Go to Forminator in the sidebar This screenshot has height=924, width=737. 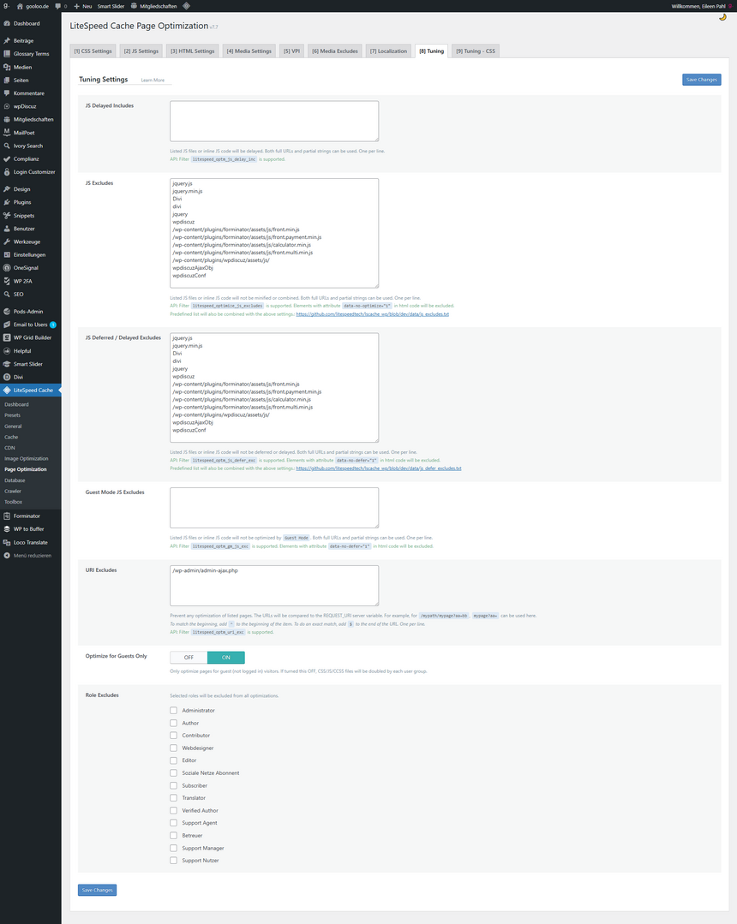[27, 516]
